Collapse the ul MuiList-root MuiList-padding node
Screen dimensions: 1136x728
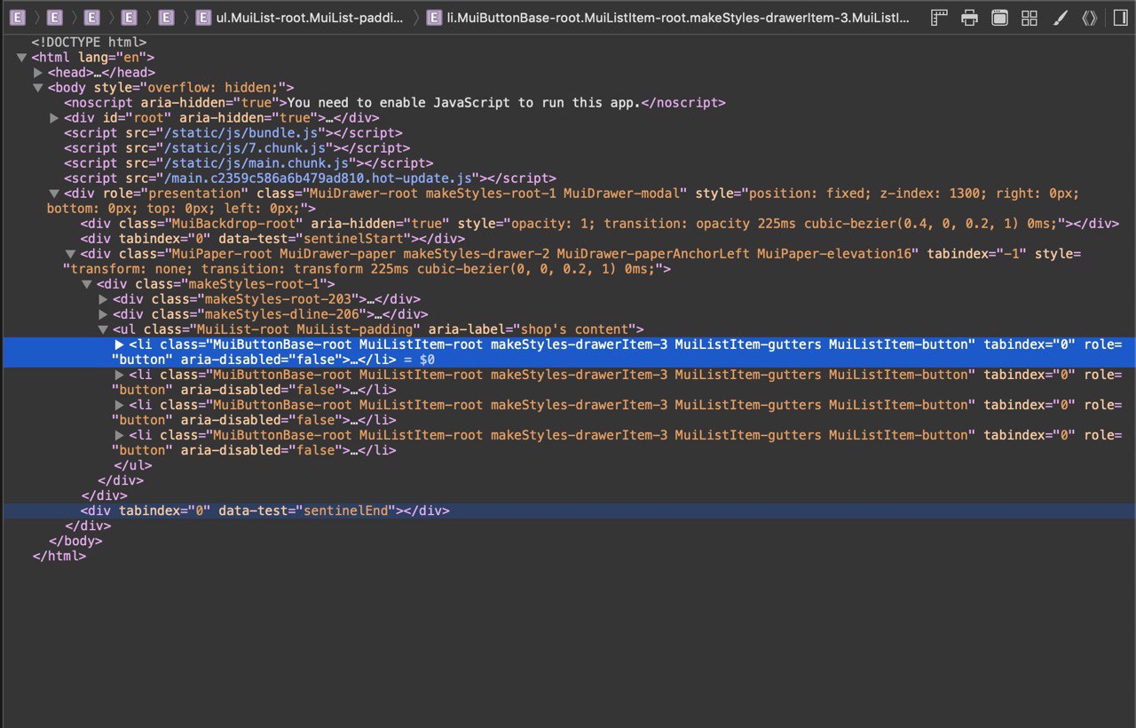click(104, 329)
